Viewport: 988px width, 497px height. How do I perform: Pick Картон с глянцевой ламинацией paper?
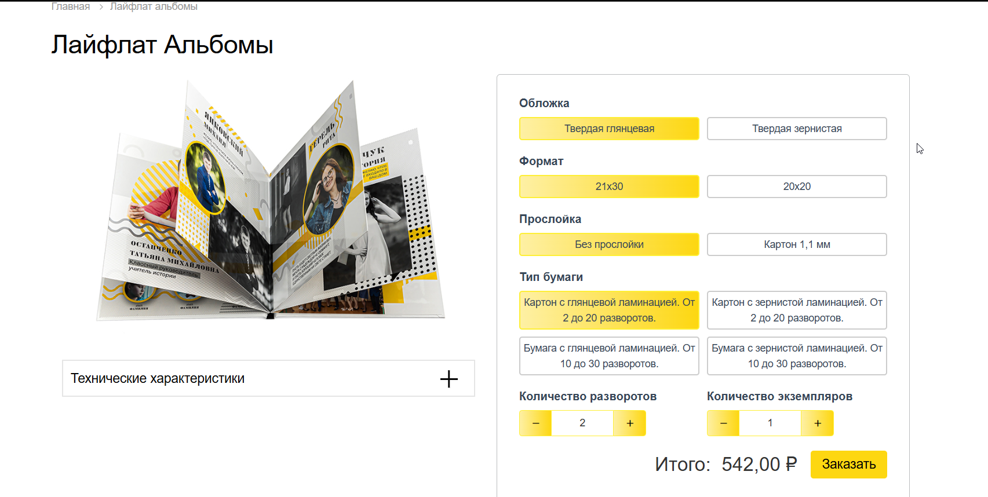609,310
